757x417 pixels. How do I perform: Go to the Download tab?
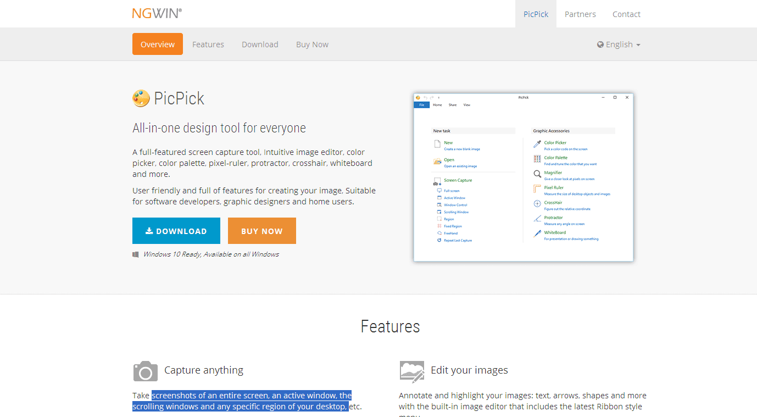click(260, 45)
